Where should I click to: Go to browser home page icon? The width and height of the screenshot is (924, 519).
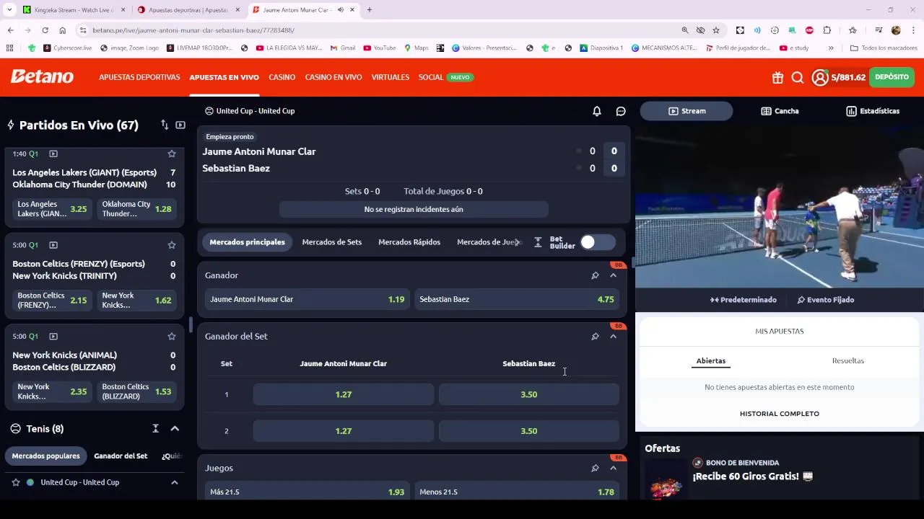63,30
